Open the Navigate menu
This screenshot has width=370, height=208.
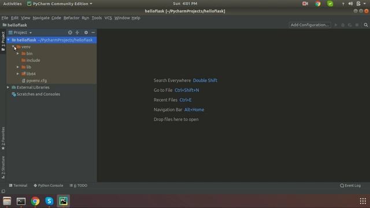(41, 18)
